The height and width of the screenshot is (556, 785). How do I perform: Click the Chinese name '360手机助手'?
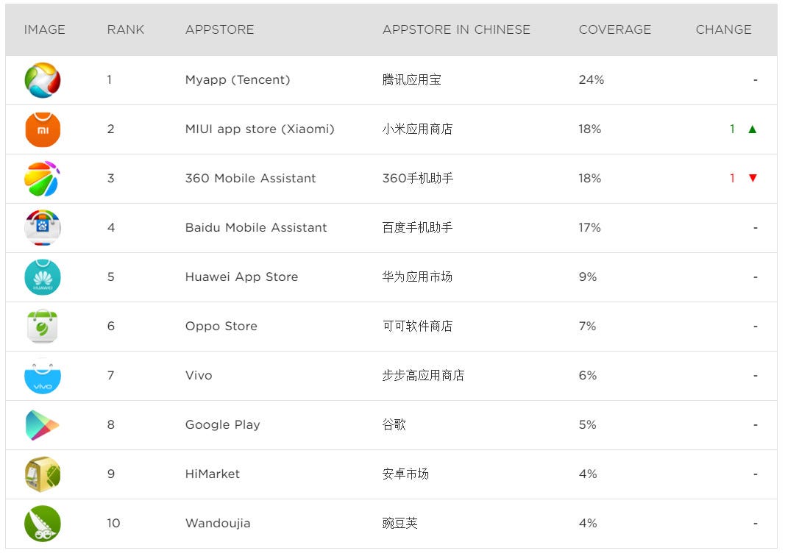click(x=418, y=178)
